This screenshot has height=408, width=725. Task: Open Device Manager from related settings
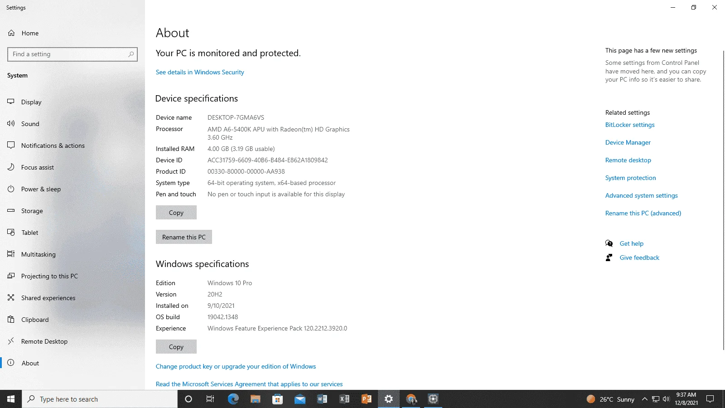[628, 142]
